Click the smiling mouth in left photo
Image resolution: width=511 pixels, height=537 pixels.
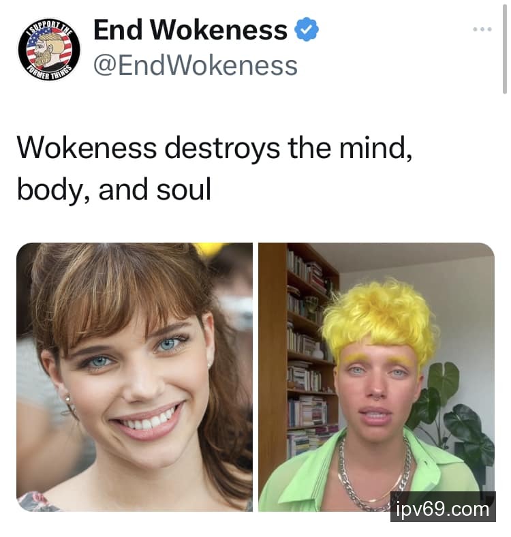tap(149, 420)
